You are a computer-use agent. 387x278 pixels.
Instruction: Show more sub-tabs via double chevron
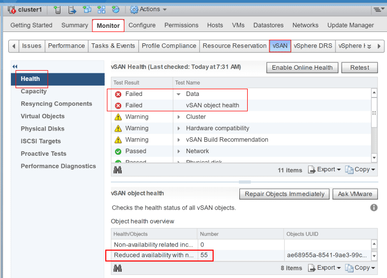tap(369, 46)
